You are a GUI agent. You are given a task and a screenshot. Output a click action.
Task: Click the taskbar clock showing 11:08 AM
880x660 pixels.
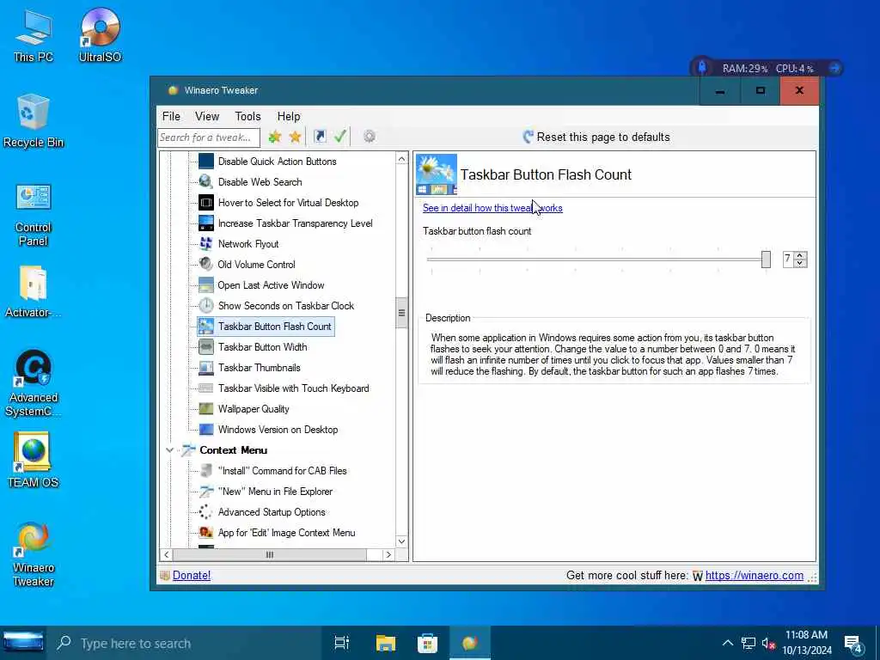coord(806,643)
